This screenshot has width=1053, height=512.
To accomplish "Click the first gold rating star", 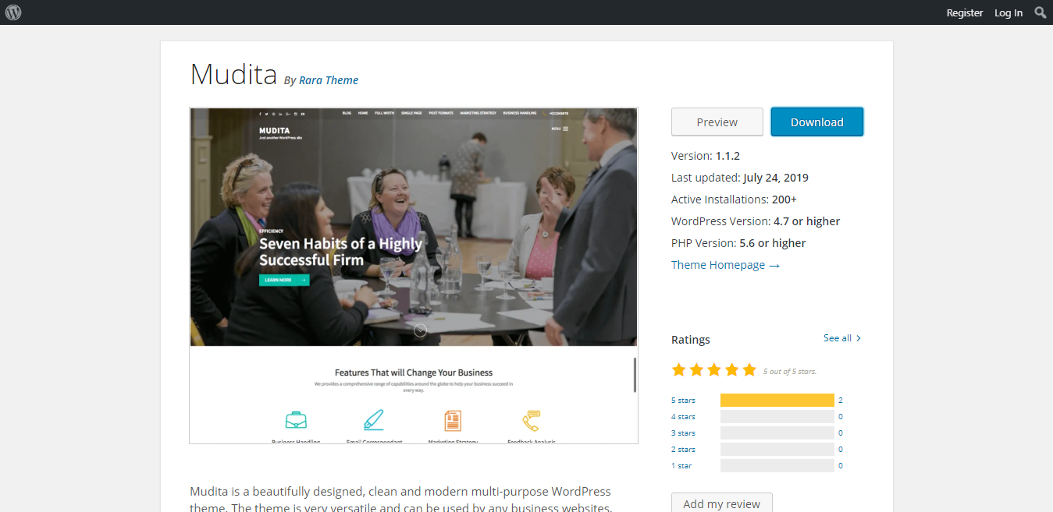I will 679,369.
